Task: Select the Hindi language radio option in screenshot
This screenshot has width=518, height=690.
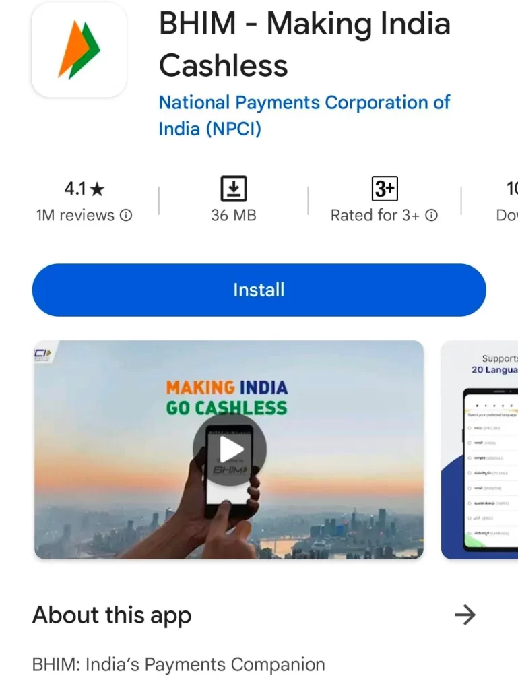Action: [x=470, y=443]
